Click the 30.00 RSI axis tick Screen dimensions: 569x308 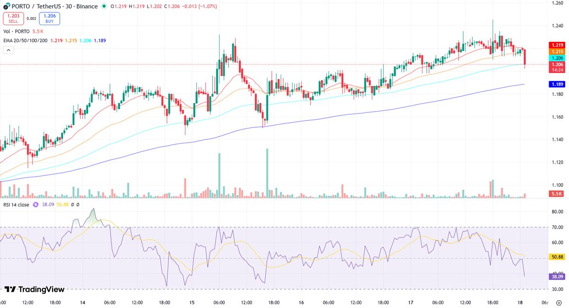(557, 289)
